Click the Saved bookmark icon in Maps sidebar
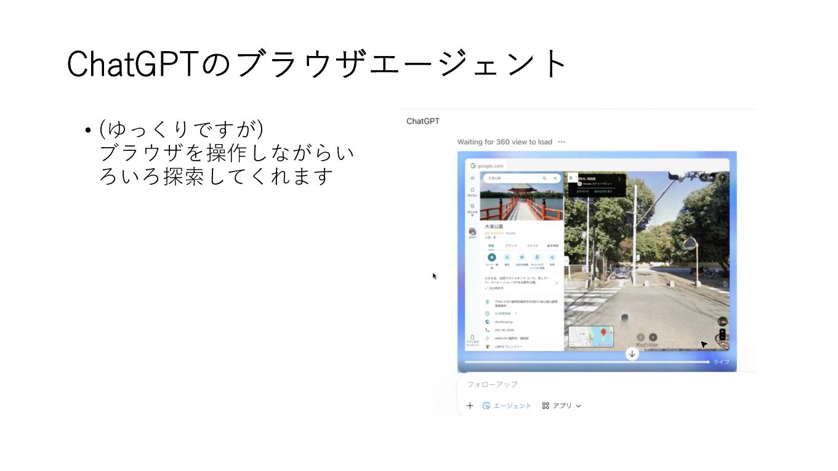 472,190
